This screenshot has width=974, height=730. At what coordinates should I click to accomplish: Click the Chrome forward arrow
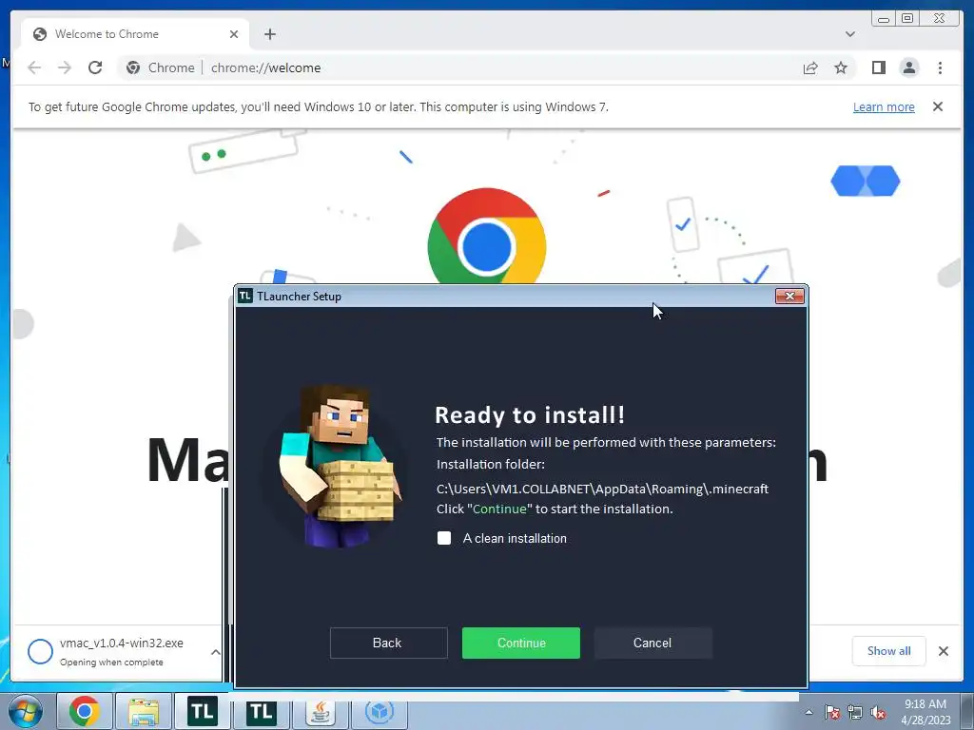65,67
